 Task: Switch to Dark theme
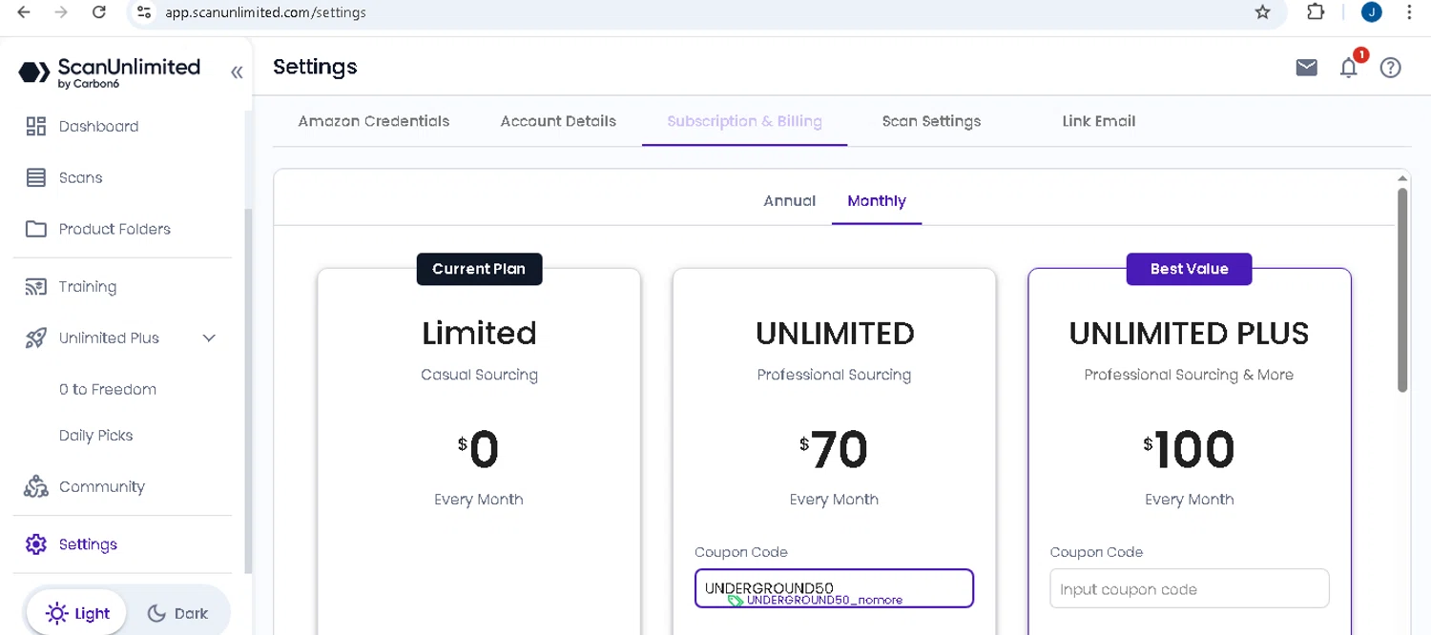[177, 613]
